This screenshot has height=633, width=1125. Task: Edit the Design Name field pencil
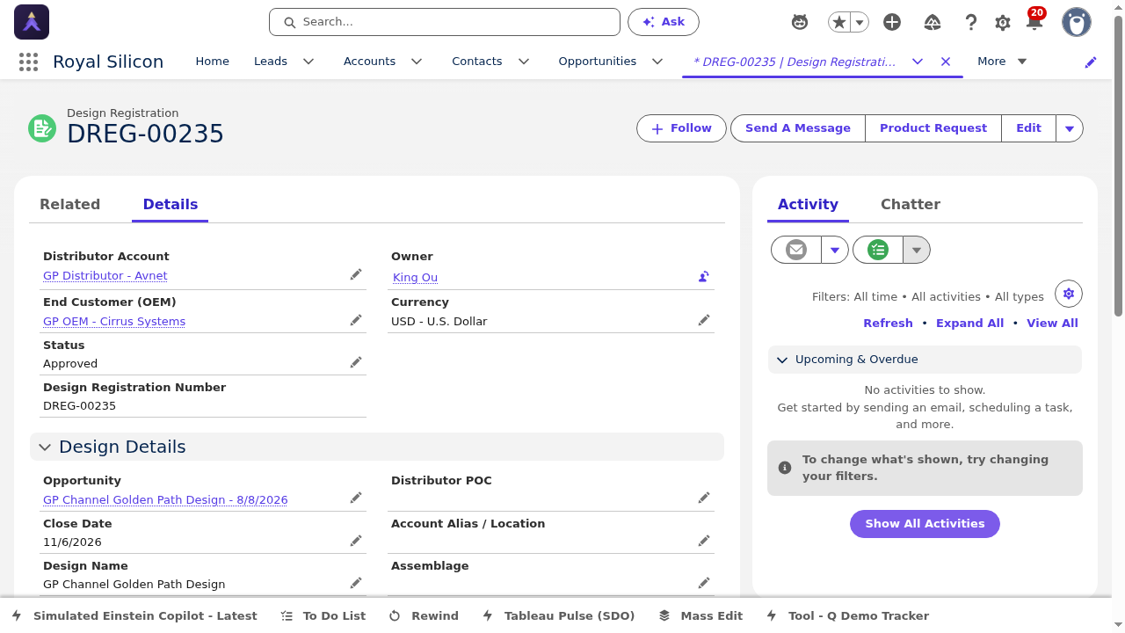tap(356, 583)
